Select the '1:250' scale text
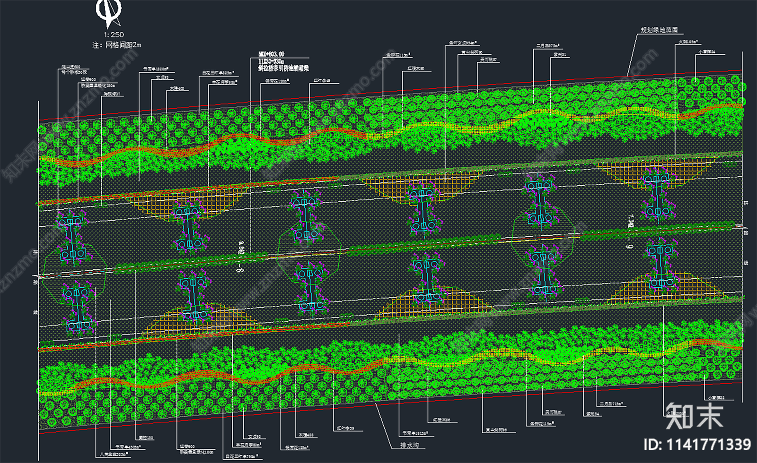This screenshot has height=463, width=757. click(114, 34)
